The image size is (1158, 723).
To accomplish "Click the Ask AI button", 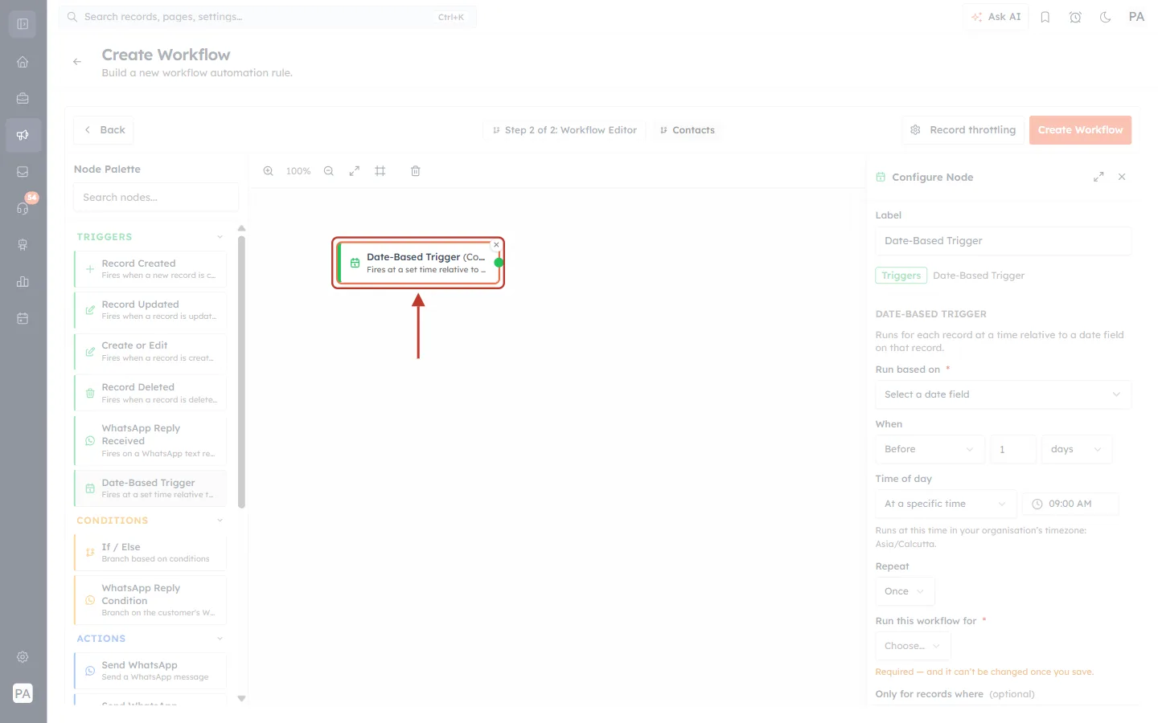I will [x=996, y=17].
